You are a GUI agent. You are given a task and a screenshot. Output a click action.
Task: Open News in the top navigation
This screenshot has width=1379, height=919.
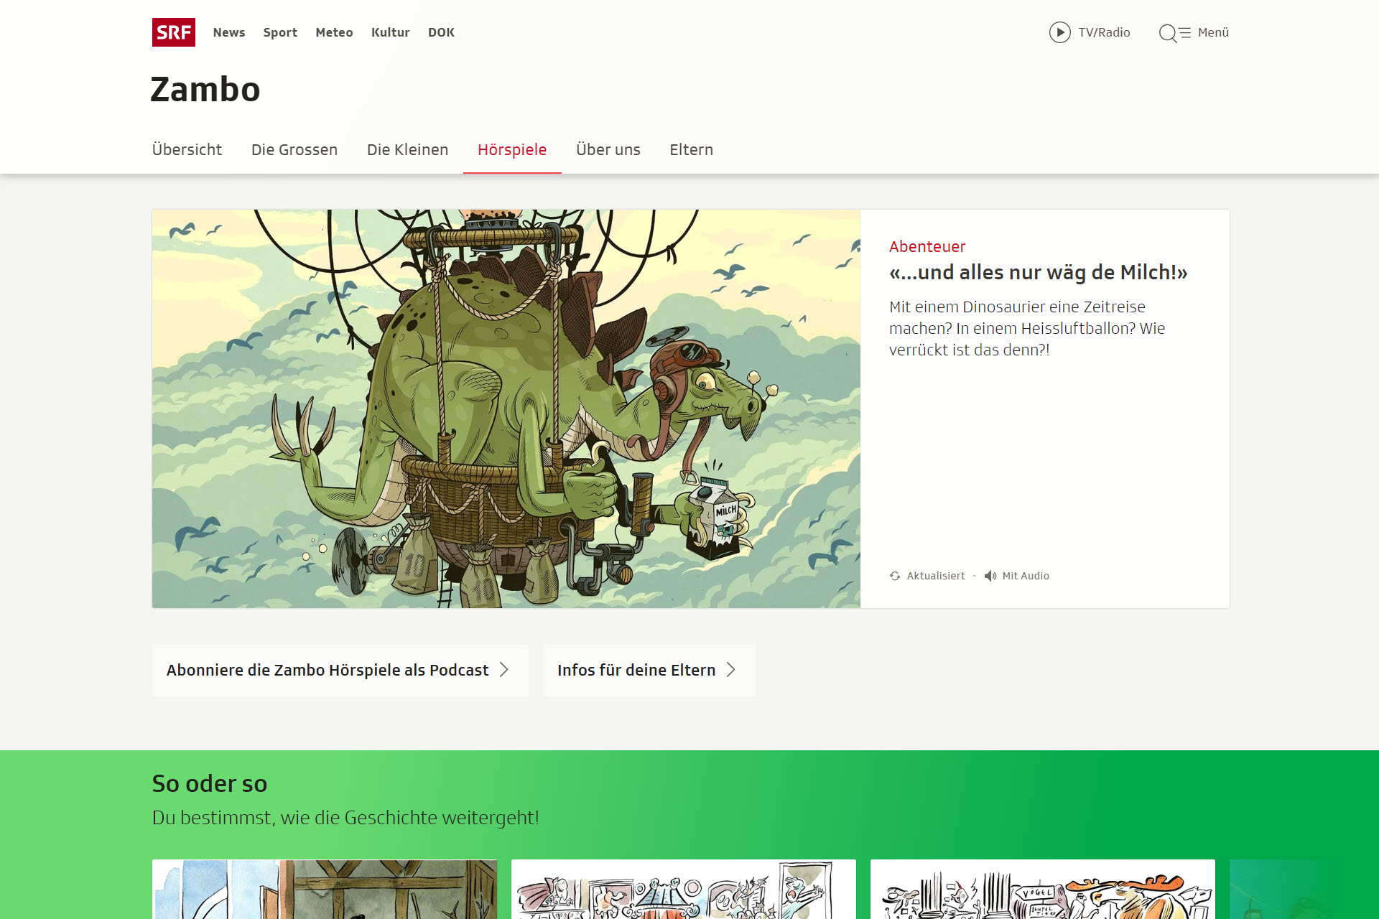tap(229, 32)
